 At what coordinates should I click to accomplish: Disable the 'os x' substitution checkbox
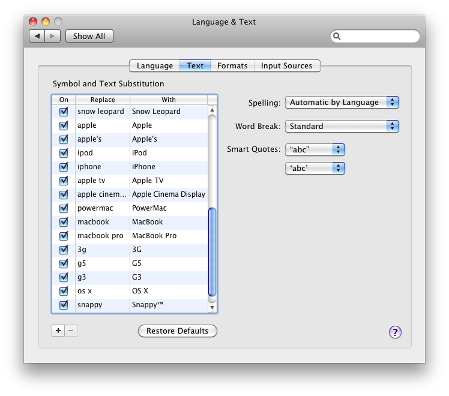click(64, 291)
